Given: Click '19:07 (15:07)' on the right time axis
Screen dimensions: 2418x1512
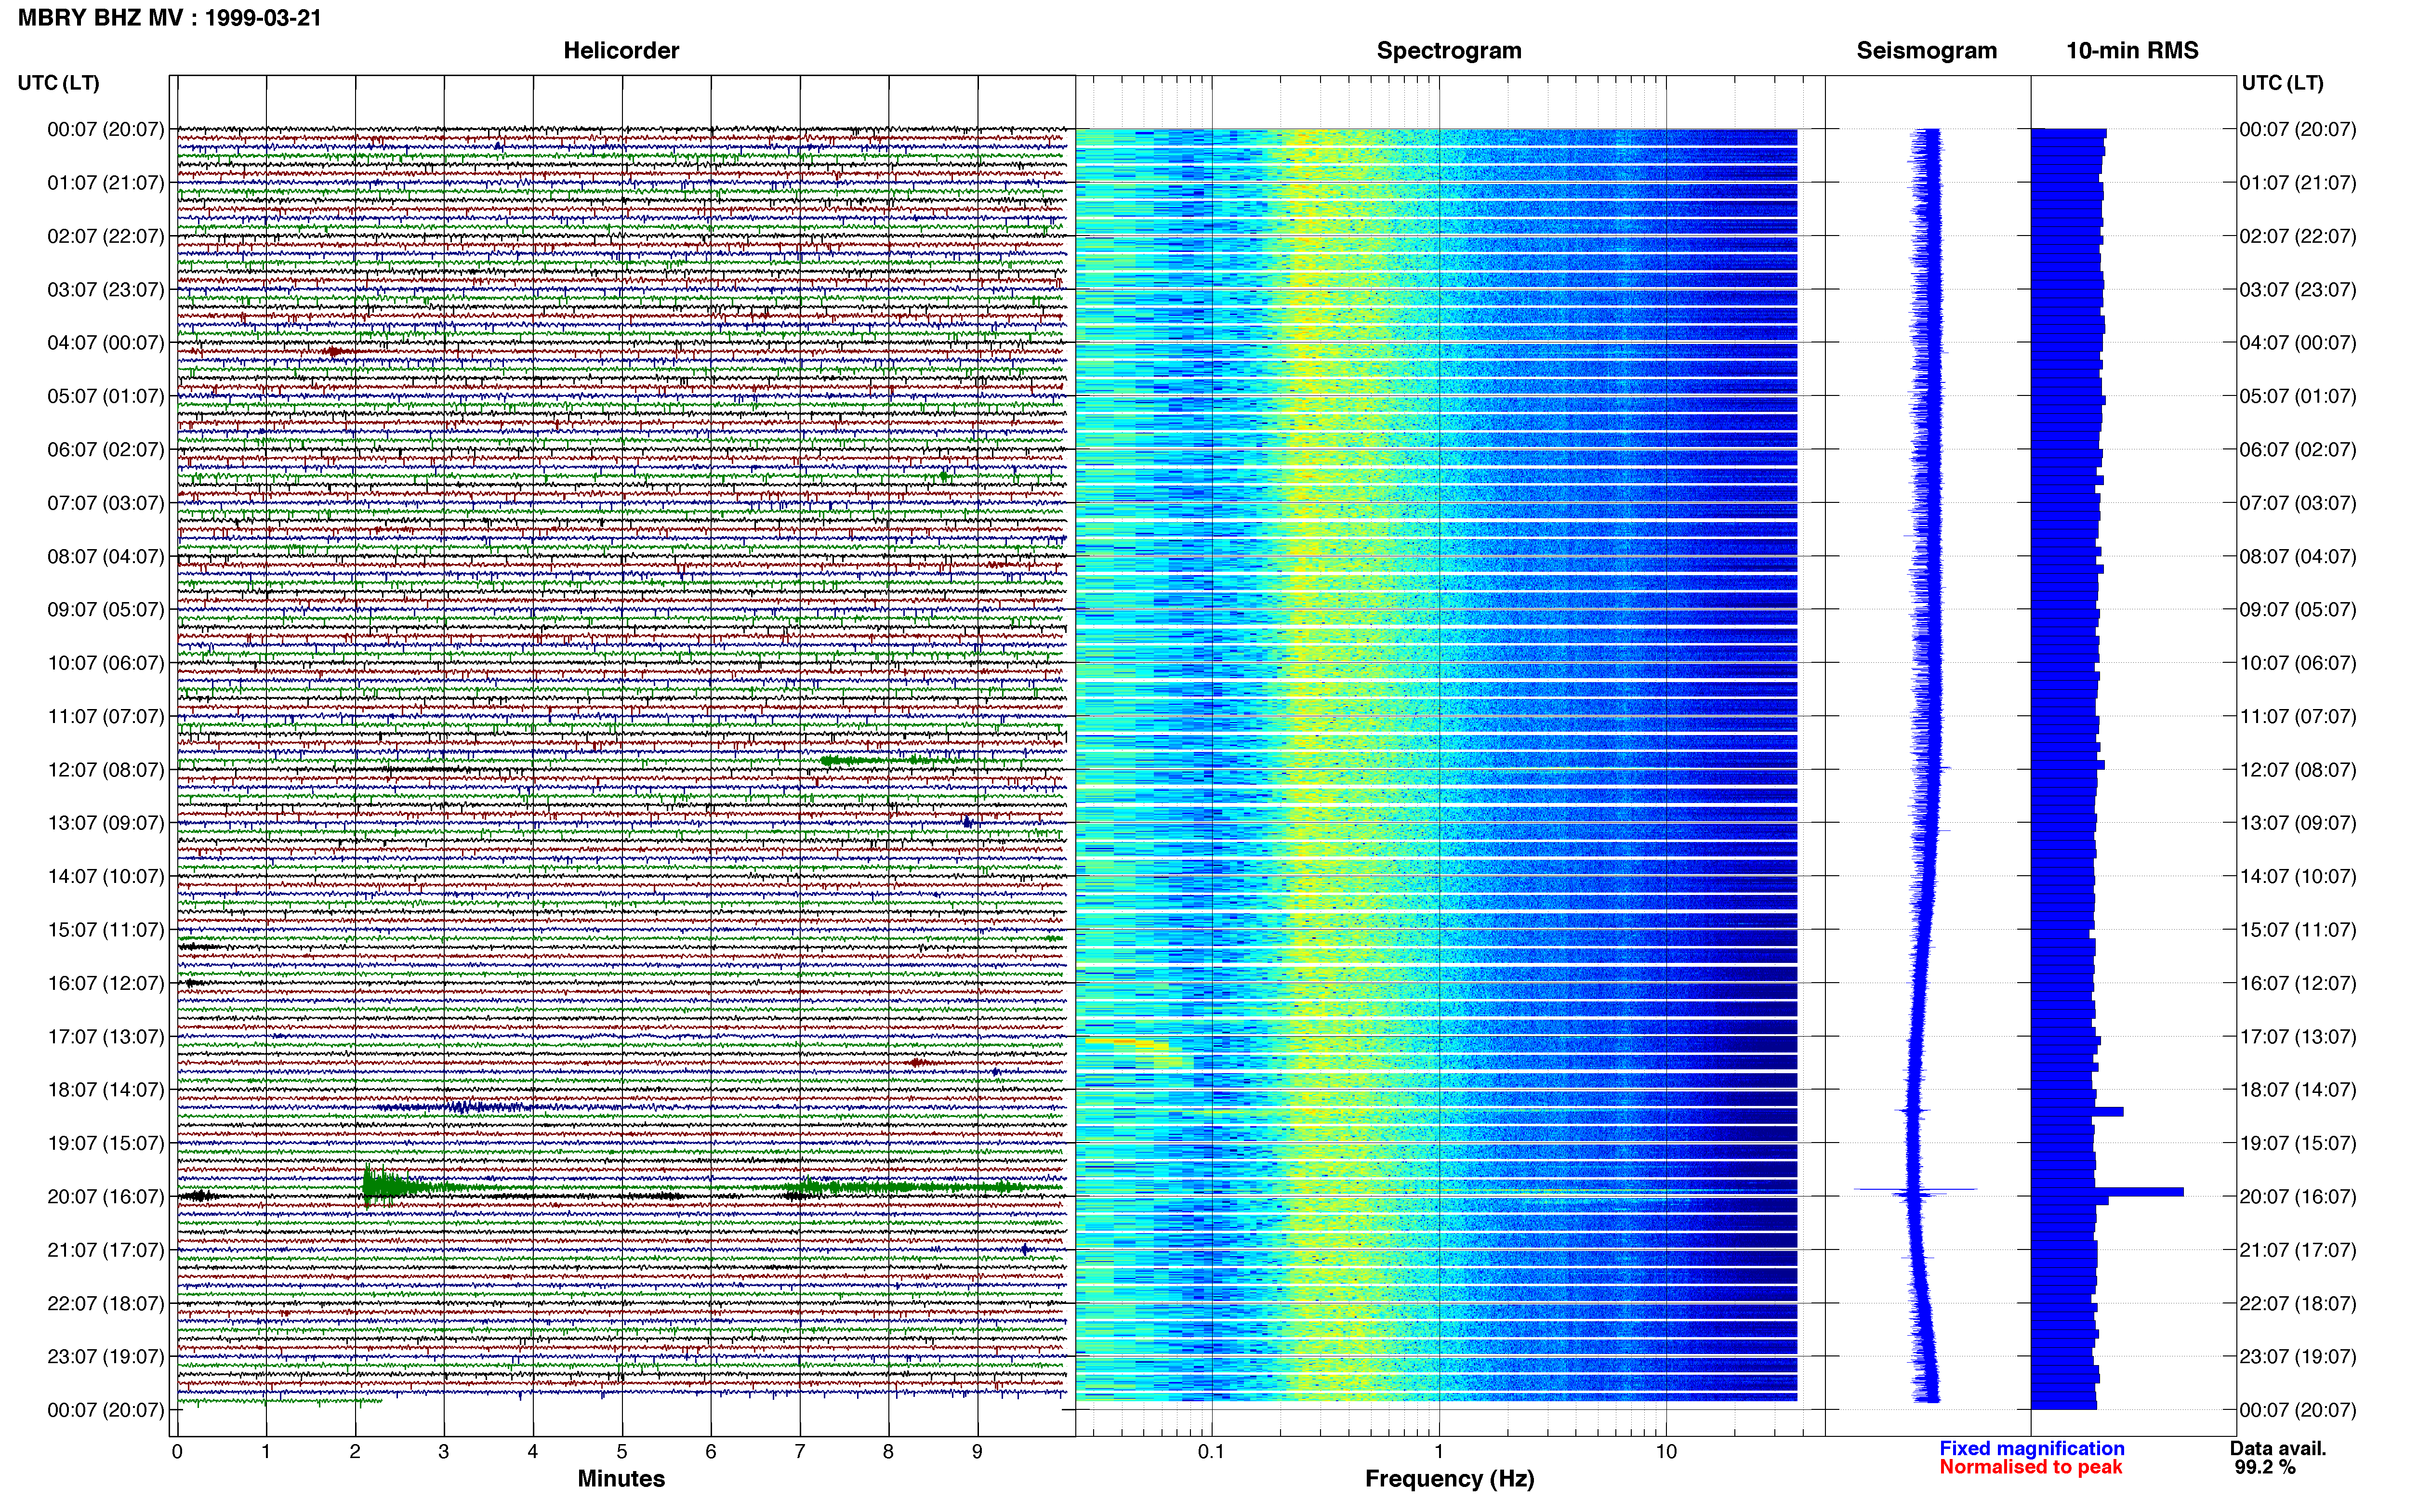Looking at the screenshot, I should 2298,1143.
